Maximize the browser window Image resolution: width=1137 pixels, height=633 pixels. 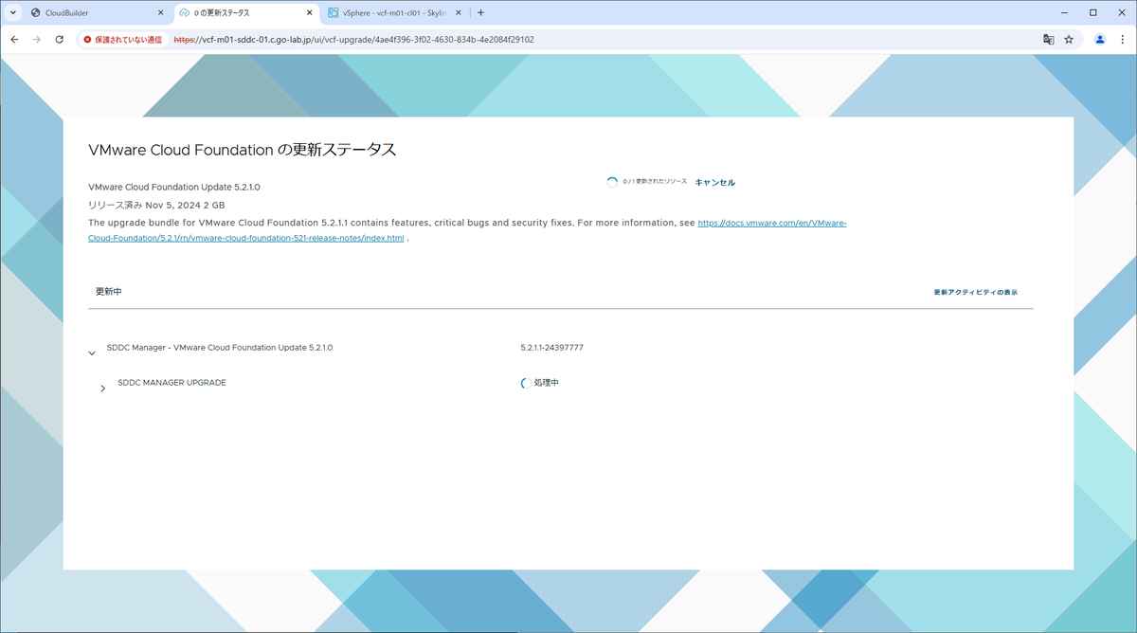tap(1092, 12)
